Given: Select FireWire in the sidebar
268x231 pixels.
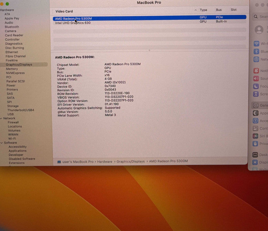Looking at the screenshot, I should (12, 60).
